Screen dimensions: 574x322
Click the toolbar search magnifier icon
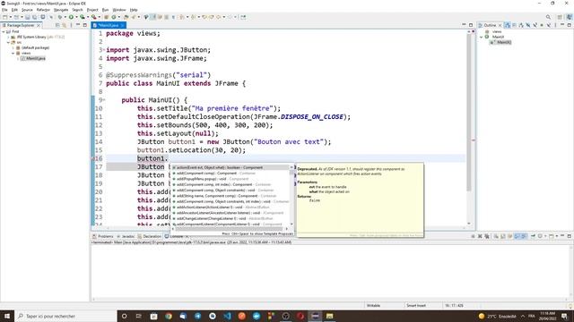[x=548, y=17]
